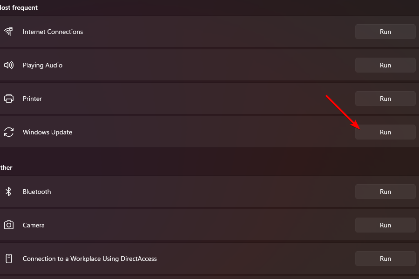Click the Windows Update sync arrows icon
This screenshot has width=419, height=279.
[x=8, y=132]
